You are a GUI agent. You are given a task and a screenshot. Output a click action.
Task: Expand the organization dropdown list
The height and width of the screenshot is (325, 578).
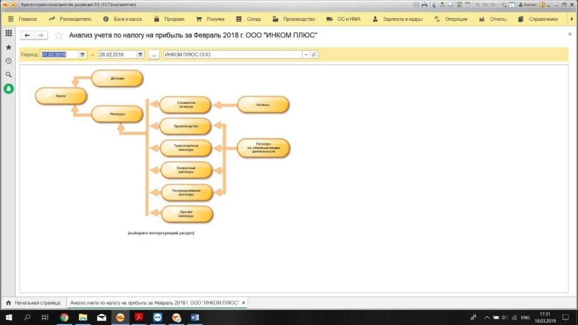(x=306, y=55)
